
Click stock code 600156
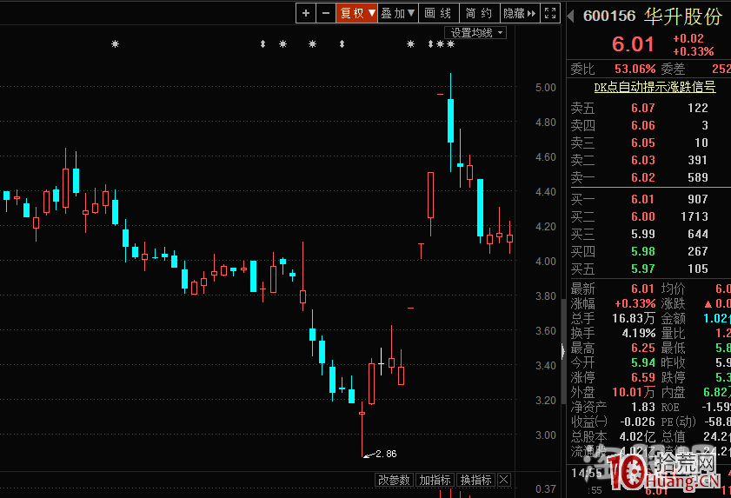pyautogui.click(x=609, y=17)
